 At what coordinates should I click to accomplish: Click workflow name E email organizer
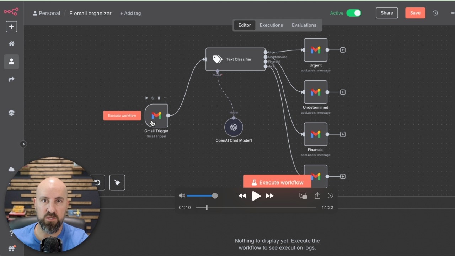click(x=90, y=13)
